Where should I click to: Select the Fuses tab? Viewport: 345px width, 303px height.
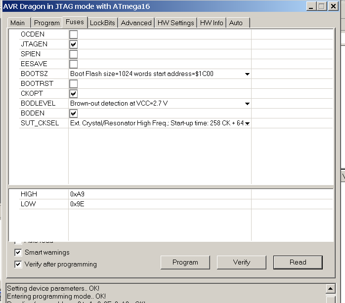tap(75, 22)
